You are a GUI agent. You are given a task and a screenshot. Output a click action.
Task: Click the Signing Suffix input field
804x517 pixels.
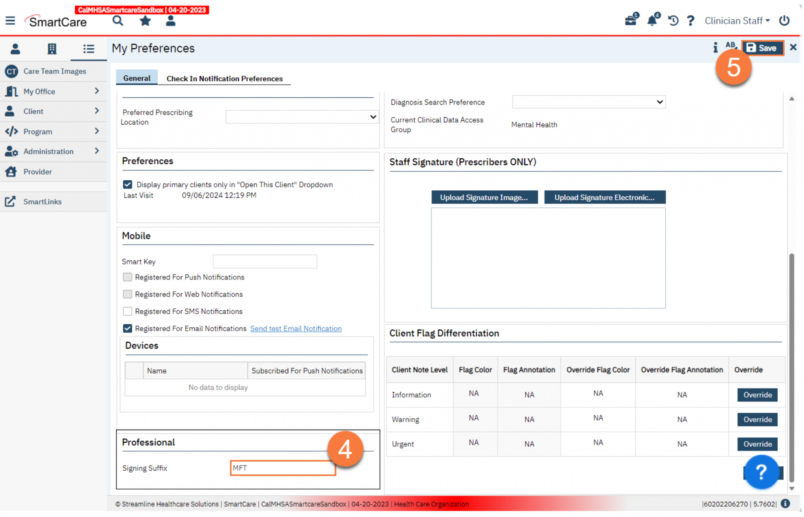tap(283, 468)
